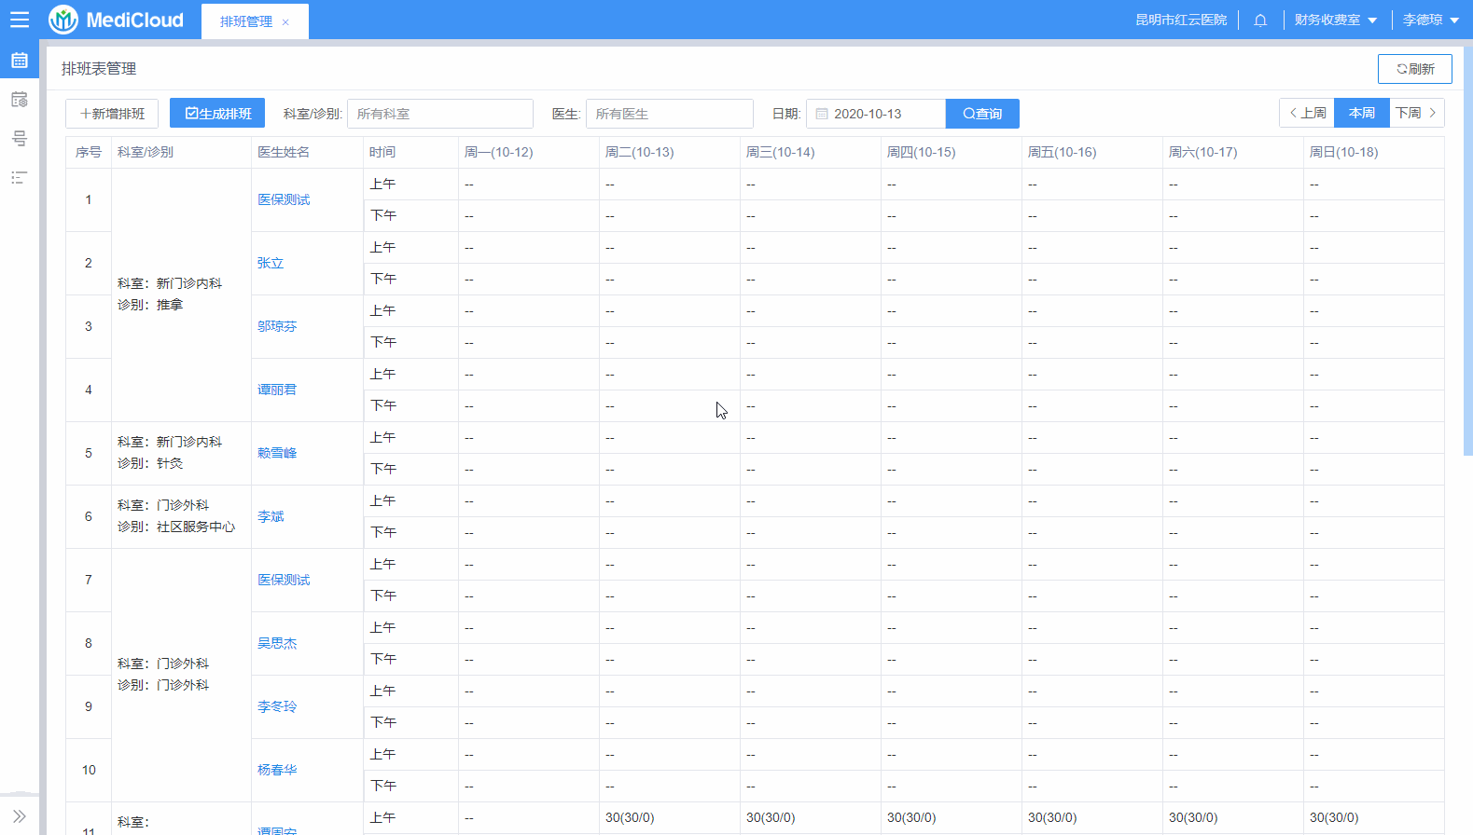
Task: Click 周一 上午 cell for 张立
Action: 529,248
